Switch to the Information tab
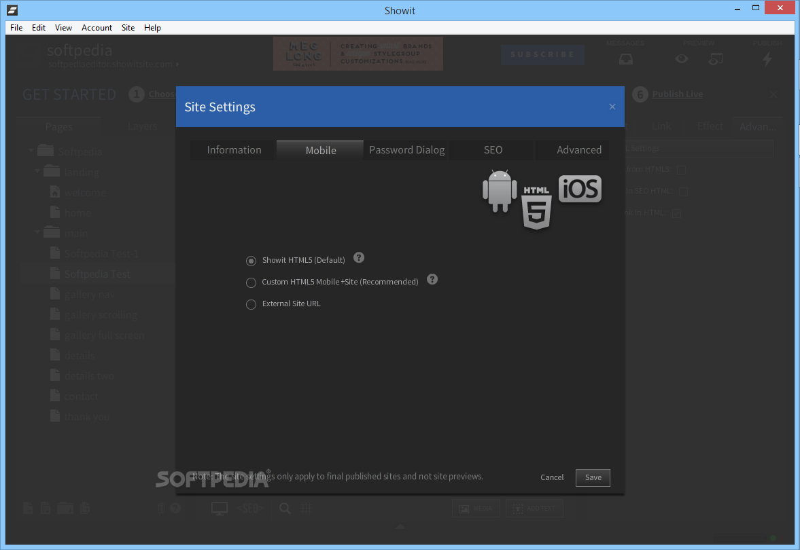 coord(234,150)
